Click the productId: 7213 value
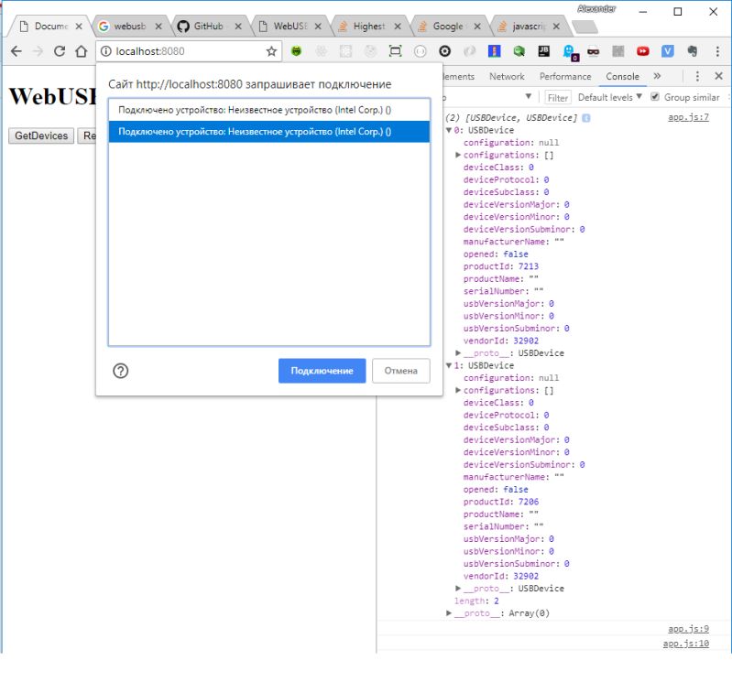The width and height of the screenshot is (732, 682). click(529, 266)
